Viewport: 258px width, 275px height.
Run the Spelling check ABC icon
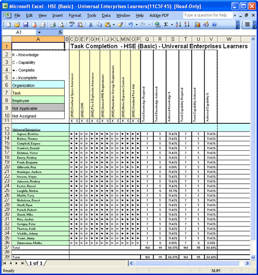point(72,25)
